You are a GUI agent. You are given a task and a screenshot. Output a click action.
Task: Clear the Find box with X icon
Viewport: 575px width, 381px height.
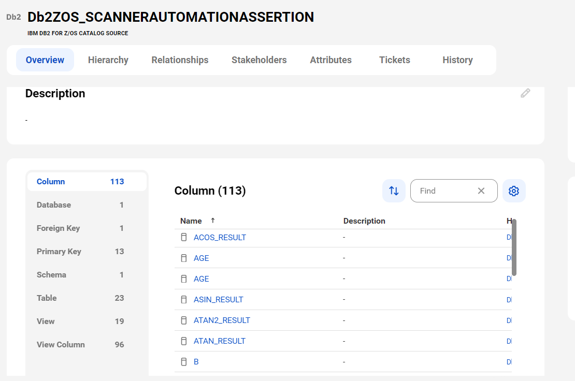coord(481,191)
